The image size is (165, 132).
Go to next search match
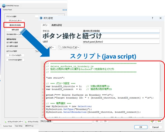coord(105,121)
